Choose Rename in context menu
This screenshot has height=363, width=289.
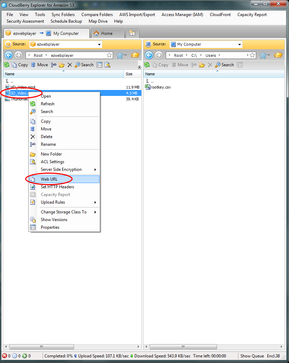click(x=64, y=144)
